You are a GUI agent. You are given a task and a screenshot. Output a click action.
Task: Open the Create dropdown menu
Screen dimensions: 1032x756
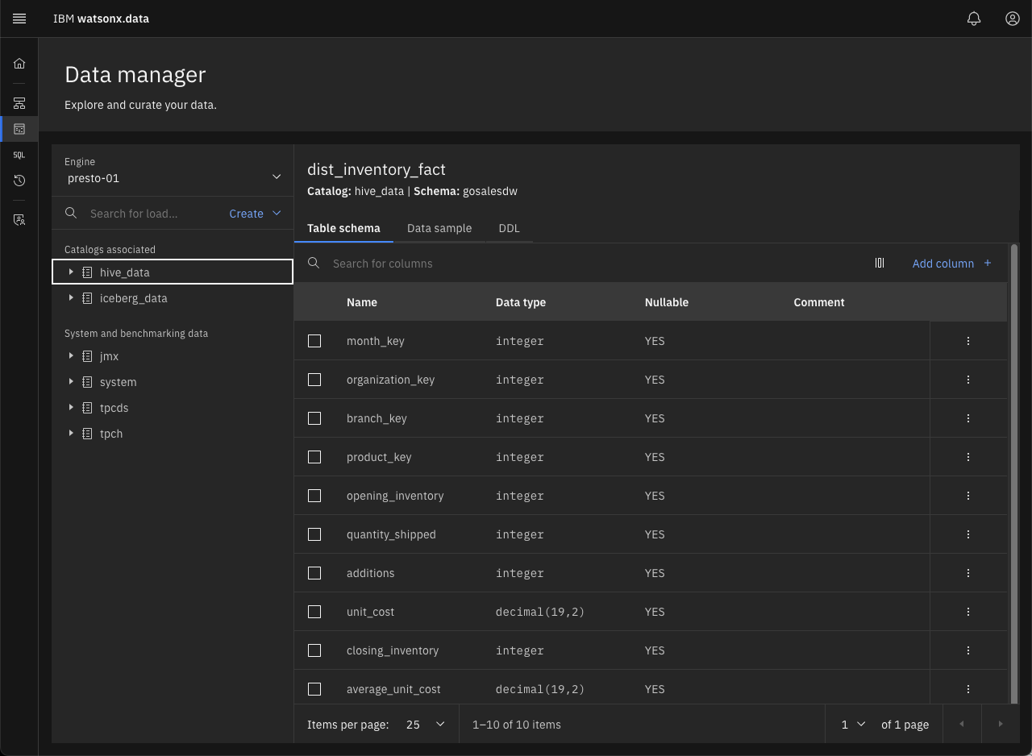[255, 213]
